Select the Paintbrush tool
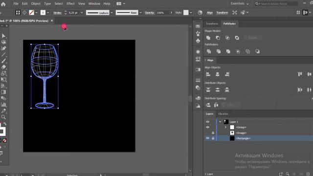 3,61
